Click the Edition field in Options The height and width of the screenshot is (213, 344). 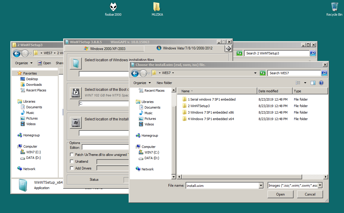[x=106, y=147]
